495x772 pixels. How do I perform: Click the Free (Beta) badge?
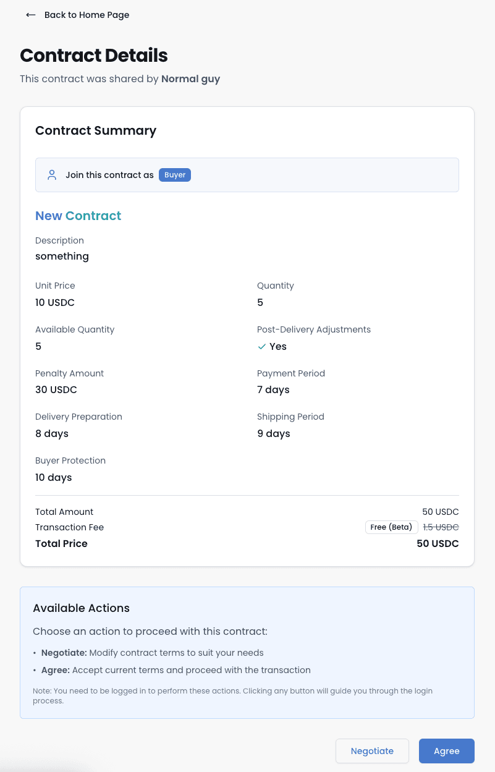click(391, 527)
